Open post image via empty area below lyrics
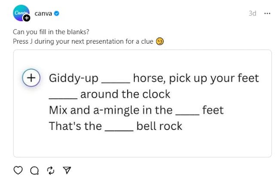 click(142, 145)
